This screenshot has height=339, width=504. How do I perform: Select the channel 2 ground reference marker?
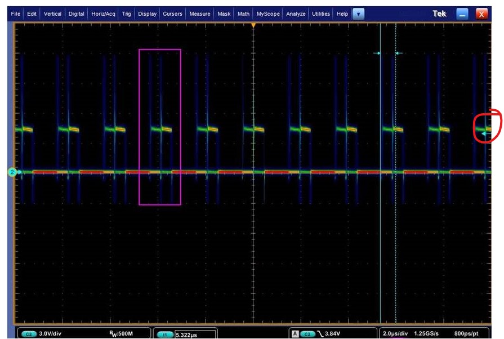click(x=12, y=172)
